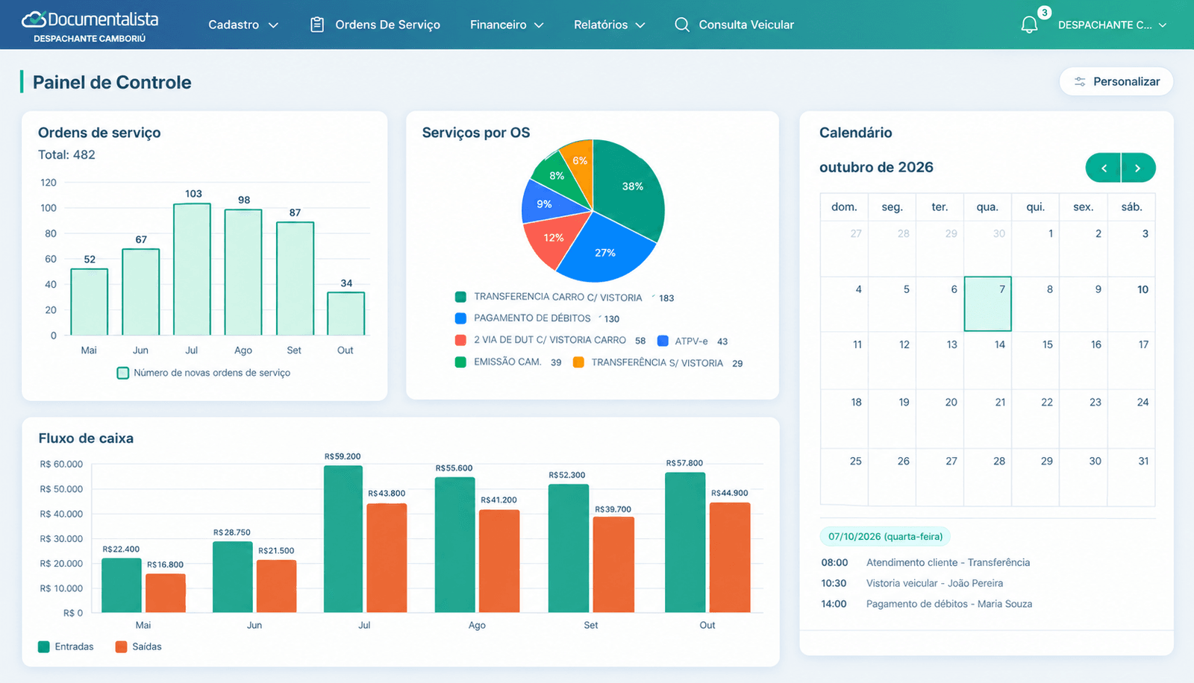
Task: Open the DESPACHANTE C... account dropdown
Action: click(1112, 25)
